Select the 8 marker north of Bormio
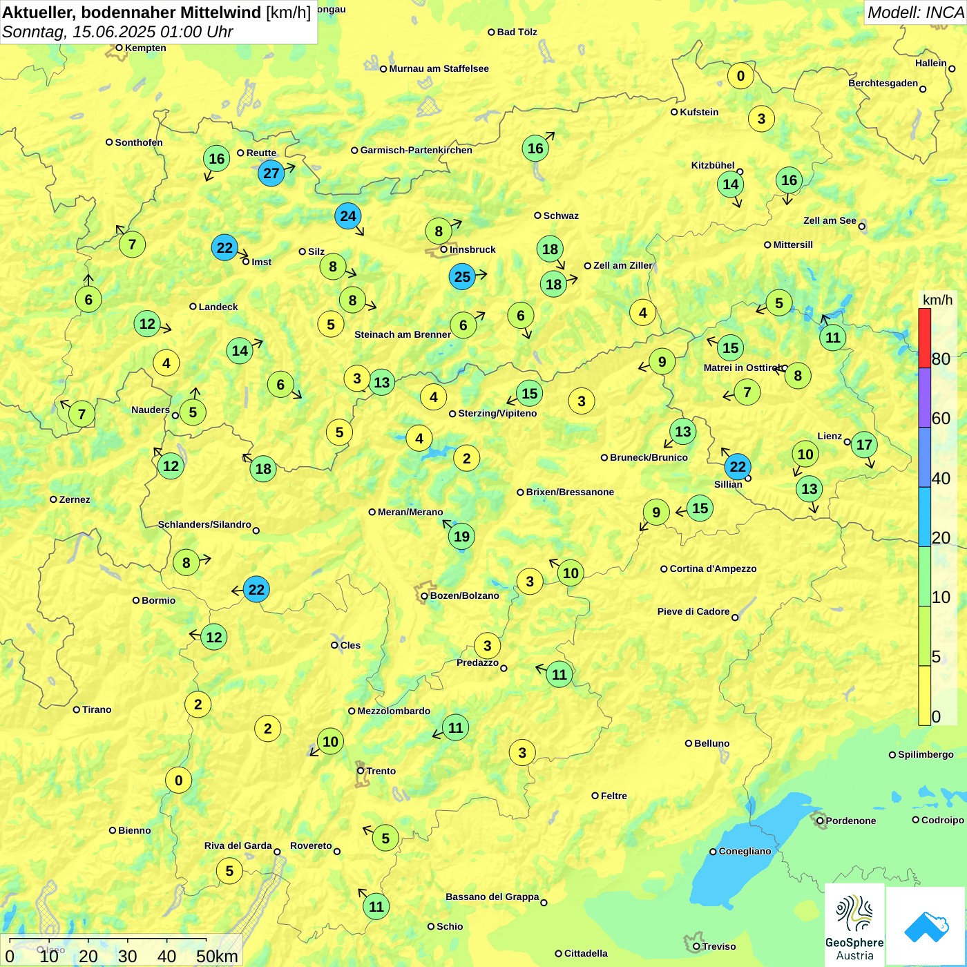The image size is (967, 967). coord(186,563)
